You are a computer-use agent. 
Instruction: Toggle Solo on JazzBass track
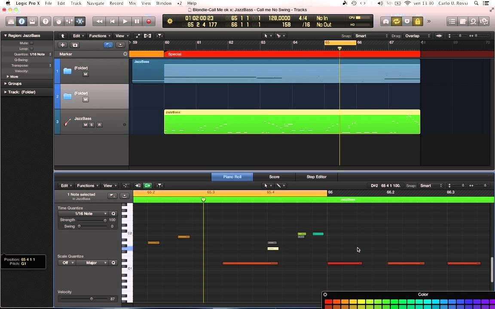coord(92,125)
